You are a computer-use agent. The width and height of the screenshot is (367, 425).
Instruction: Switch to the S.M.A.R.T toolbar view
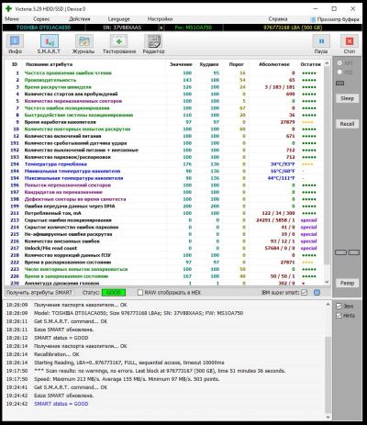click(x=49, y=44)
